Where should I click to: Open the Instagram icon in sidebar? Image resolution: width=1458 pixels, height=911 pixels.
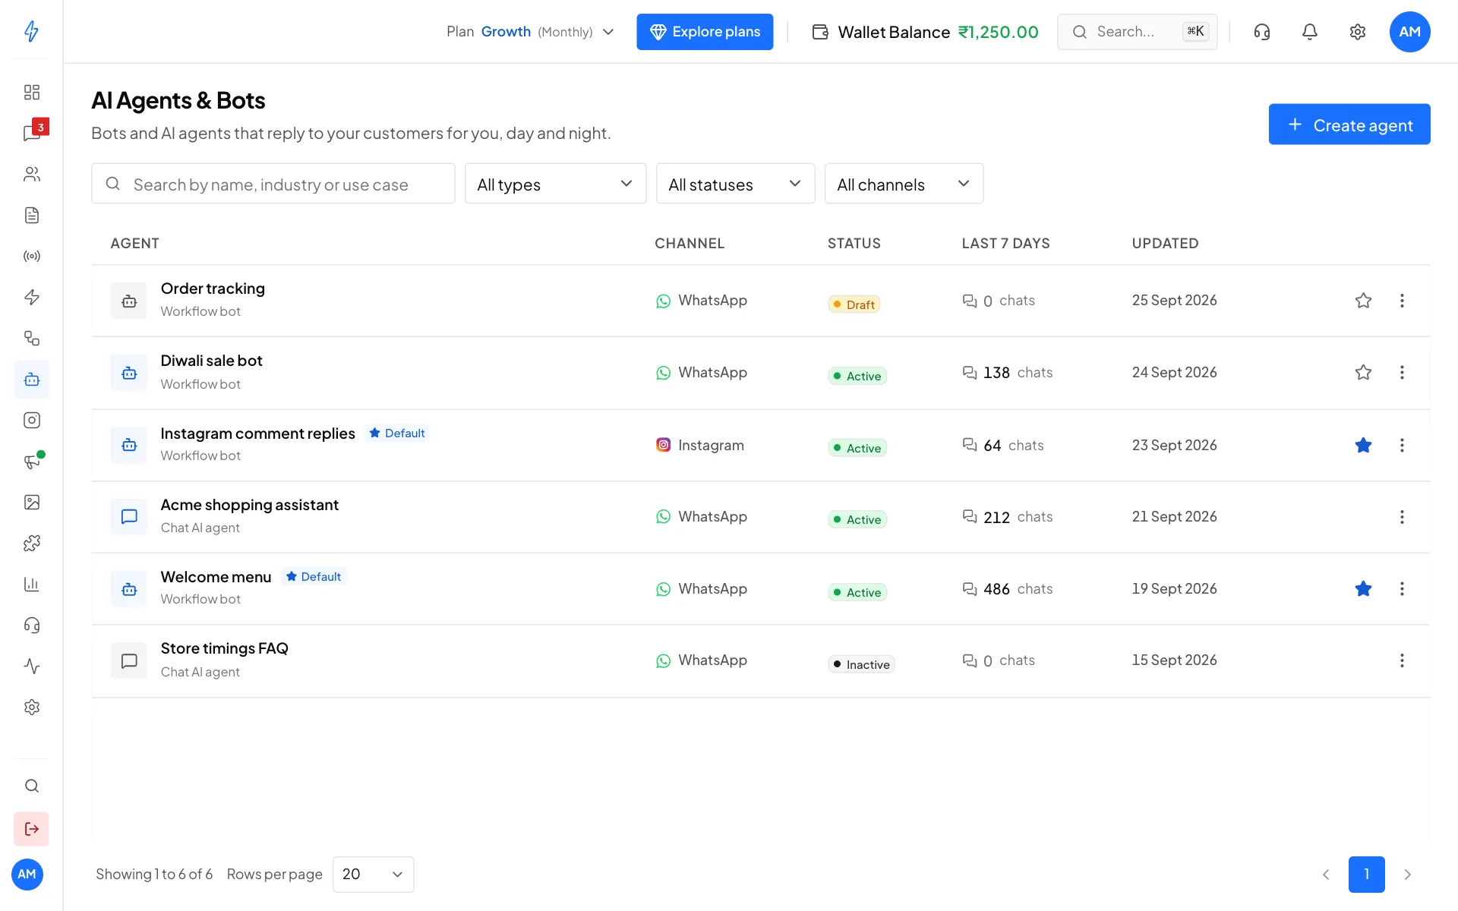coord(31,420)
